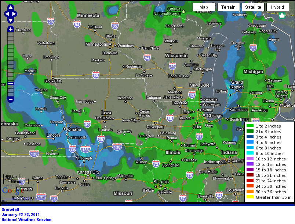Click the I-70 shield near Terre Haute
This screenshot has height=224, width=295.
[x=190, y=175]
